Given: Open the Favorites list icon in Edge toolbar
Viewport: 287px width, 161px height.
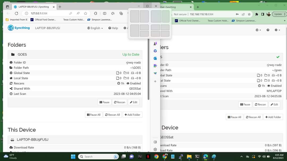Looking at the screenshot, I should pyautogui.click(x=113, y=13).
